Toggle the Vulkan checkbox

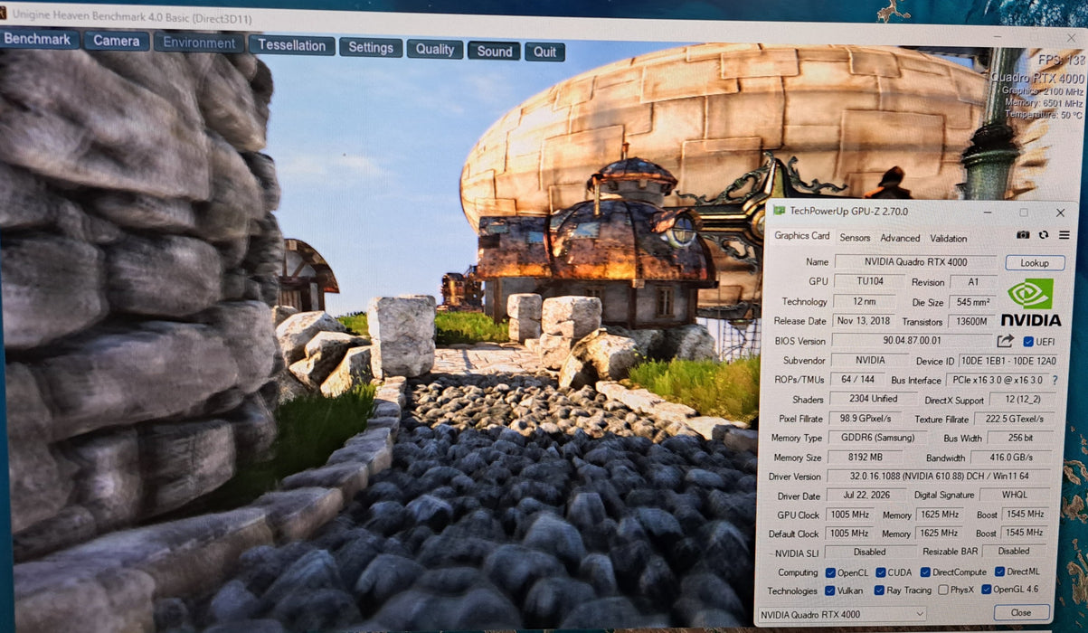tap(830, 590)
